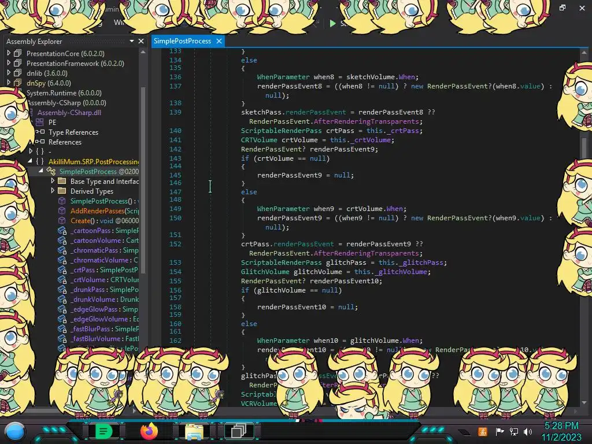The width and height of the screenshot is (592, 444).
Task: Close the SimplePostProcess tab
Action: [219, 41]
